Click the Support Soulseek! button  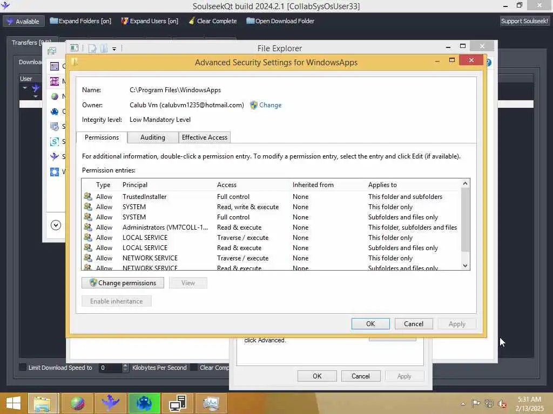pyautogui.click(x=524, y=21)
